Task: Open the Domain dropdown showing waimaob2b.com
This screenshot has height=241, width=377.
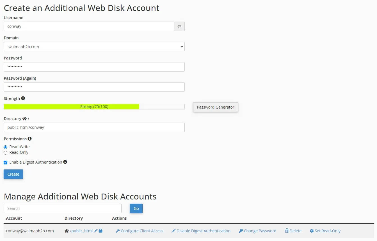Action: tap(94, 47)
